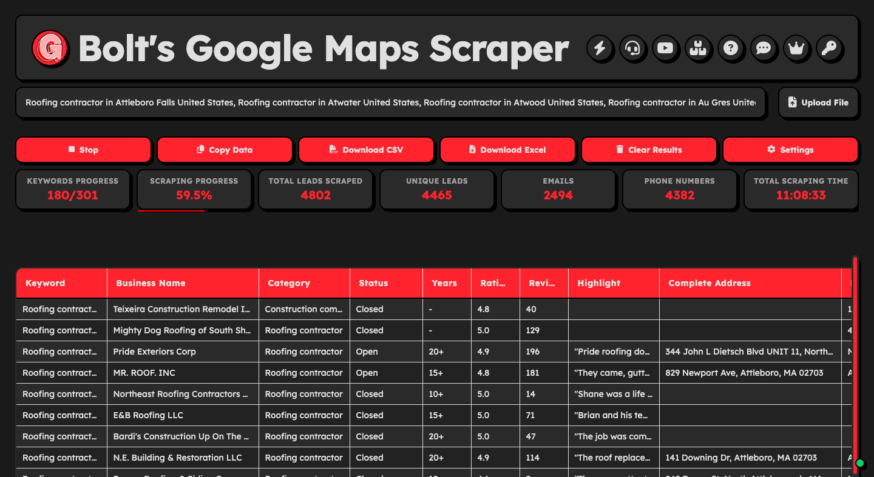
Task: Click the Keywords Progress 180/301 card
Action: pos(73,190)
